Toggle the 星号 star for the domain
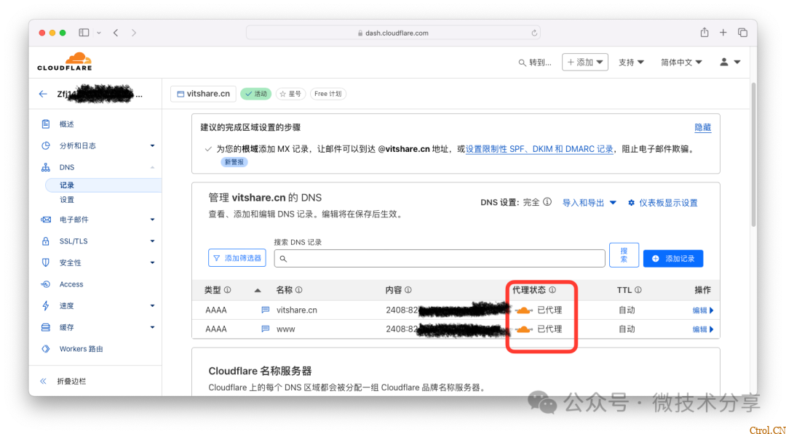 point(290,94)
